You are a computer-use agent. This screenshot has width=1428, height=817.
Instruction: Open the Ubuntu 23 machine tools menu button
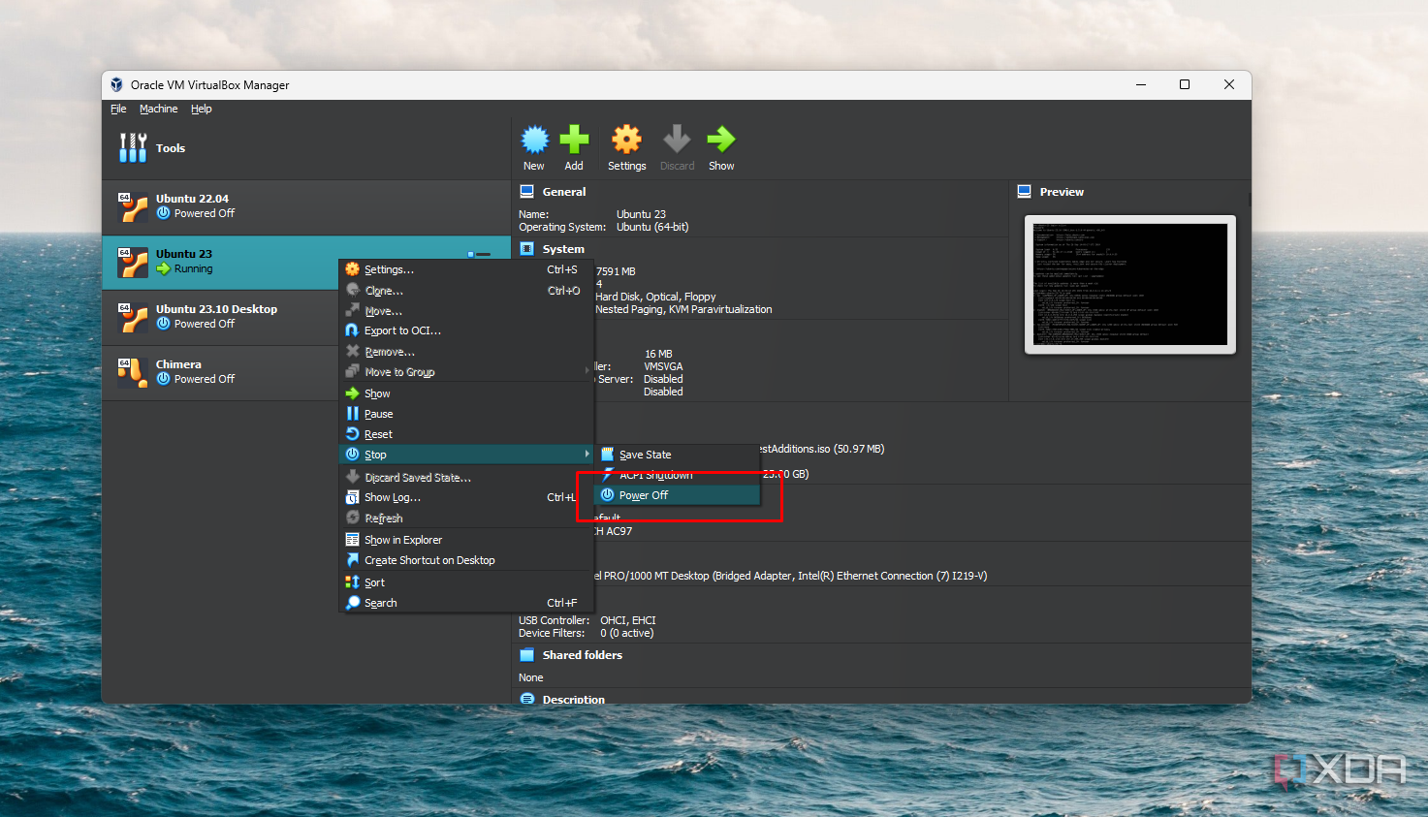pos(479,254)
